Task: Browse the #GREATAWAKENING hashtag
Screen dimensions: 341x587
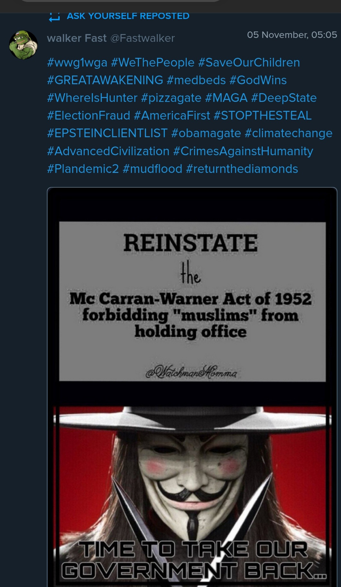Action: tap(105, 80)
